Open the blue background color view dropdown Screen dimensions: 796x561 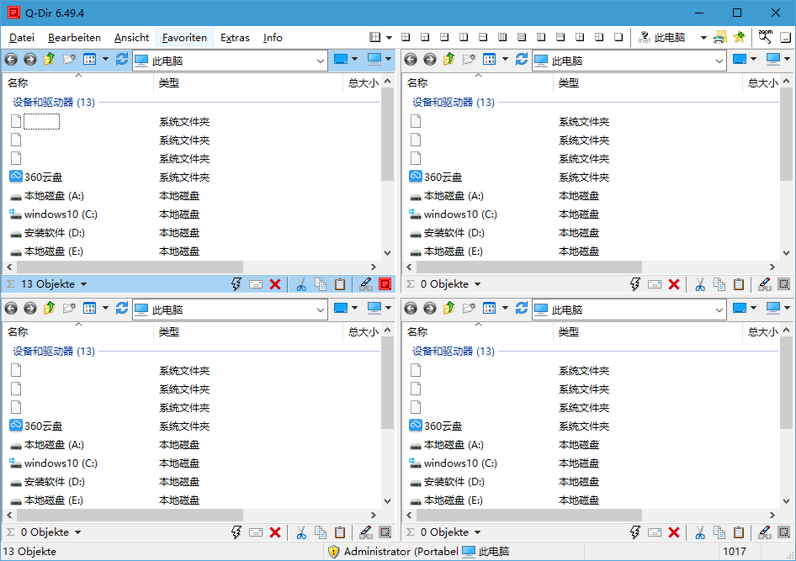coord(354,59)
